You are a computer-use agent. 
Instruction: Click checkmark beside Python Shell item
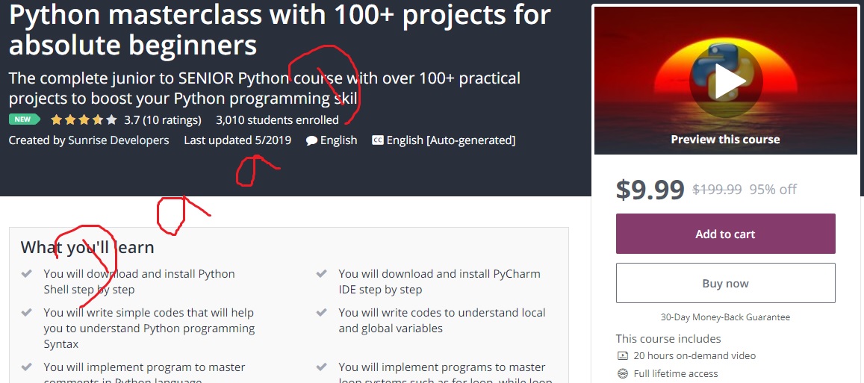[26, 273]
